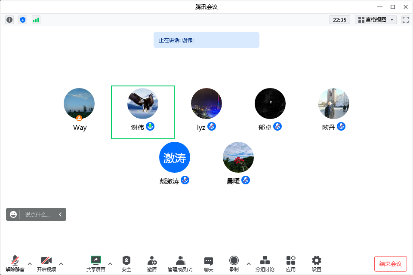The image size is (413, 275).
Task: Open meeting info icon
Action: 9,20
